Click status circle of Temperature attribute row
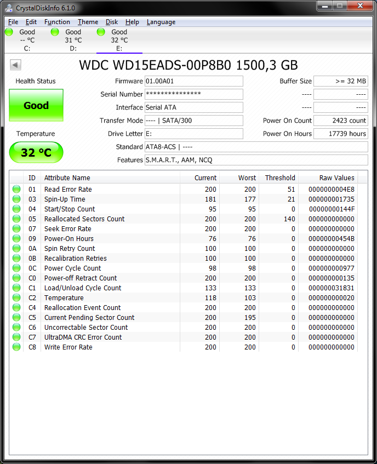The width and height of the screenshot is (377, 464). pos(16,297)
